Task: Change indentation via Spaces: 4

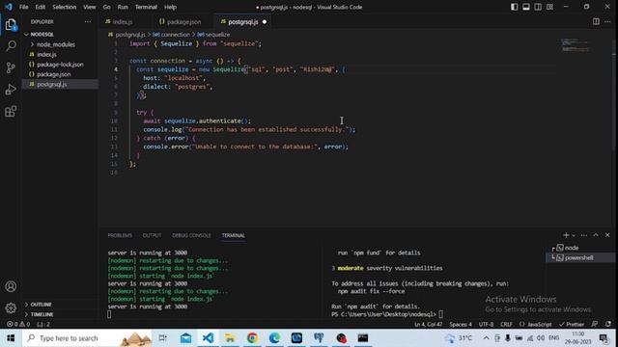Action: (461, 324)
